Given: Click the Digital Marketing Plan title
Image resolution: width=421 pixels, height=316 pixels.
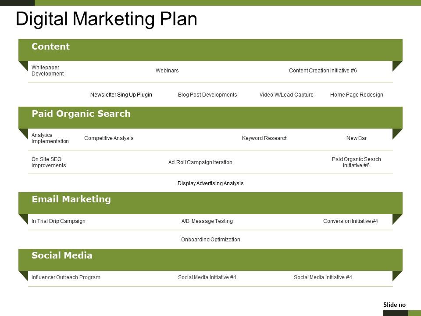Looking at the screenshot, I should [x=106, y=19].
